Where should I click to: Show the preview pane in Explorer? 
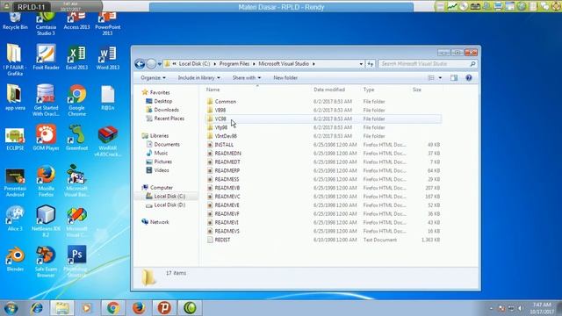click(454, 78)
